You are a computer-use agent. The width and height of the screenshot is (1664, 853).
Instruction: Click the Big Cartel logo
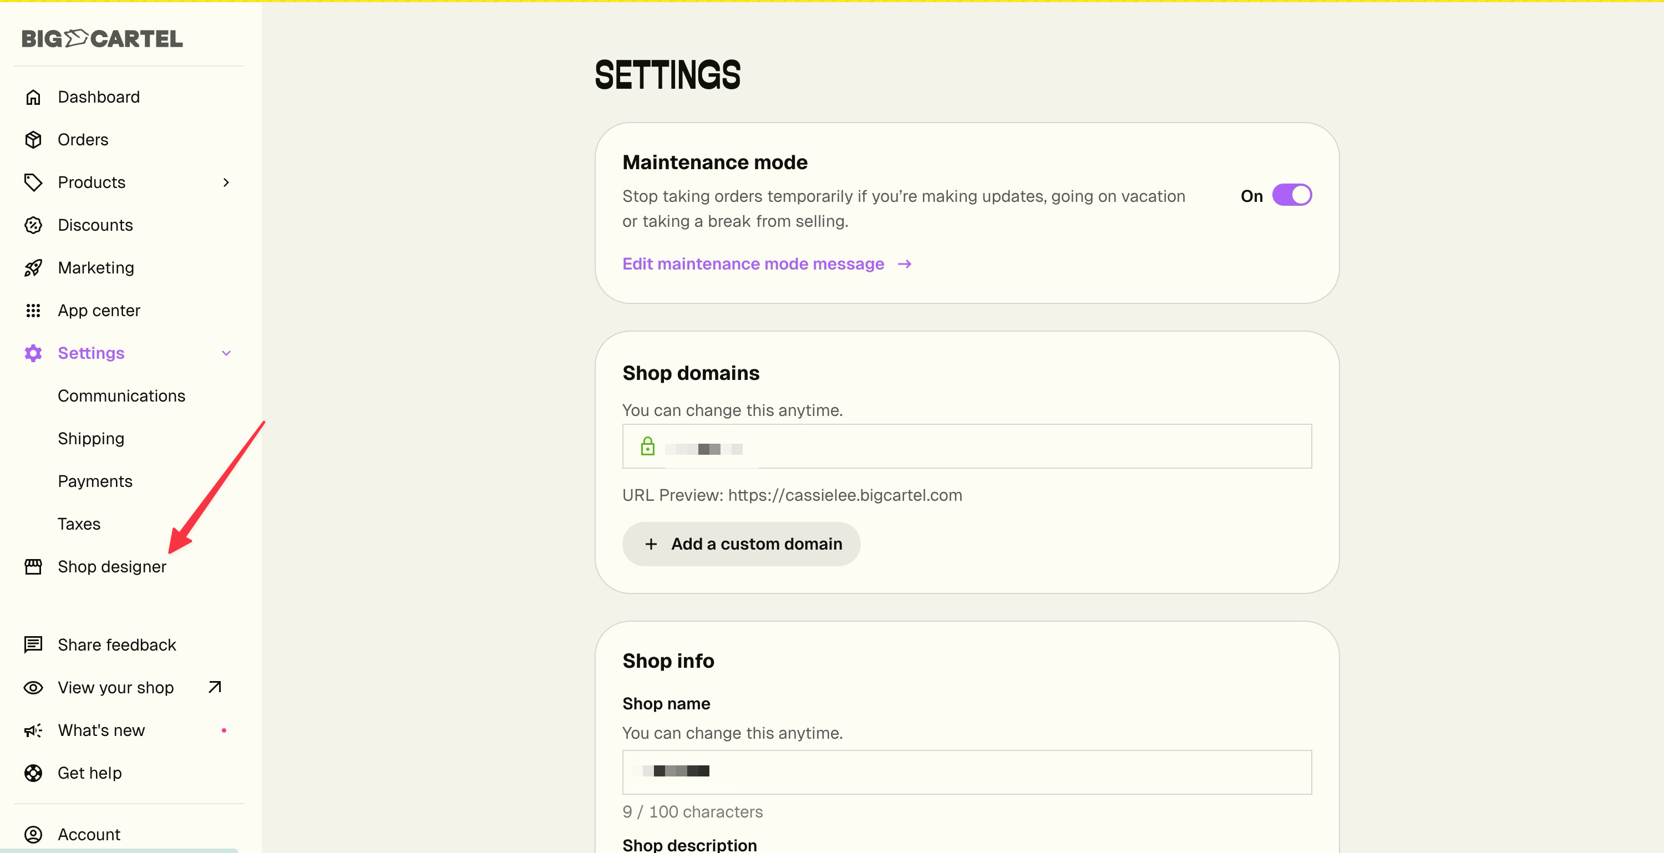tap(102, 39)
